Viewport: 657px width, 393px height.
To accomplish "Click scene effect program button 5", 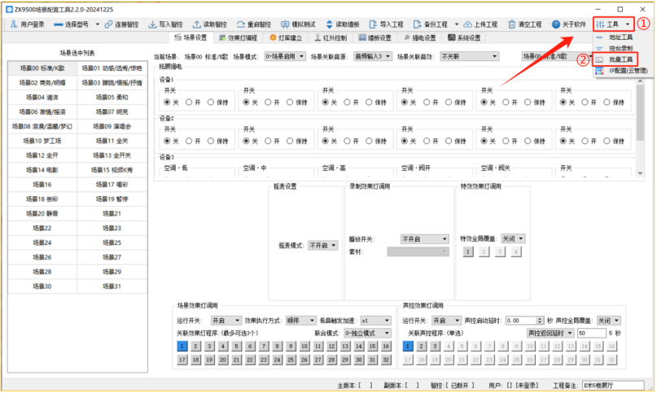I will (236, 346).
